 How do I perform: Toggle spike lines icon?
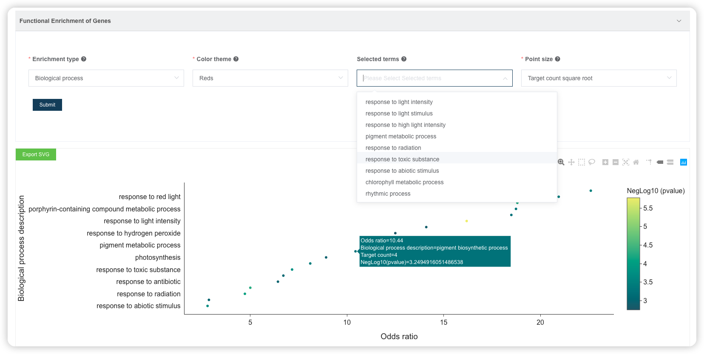pyautogui.click(x=649, y=162)
